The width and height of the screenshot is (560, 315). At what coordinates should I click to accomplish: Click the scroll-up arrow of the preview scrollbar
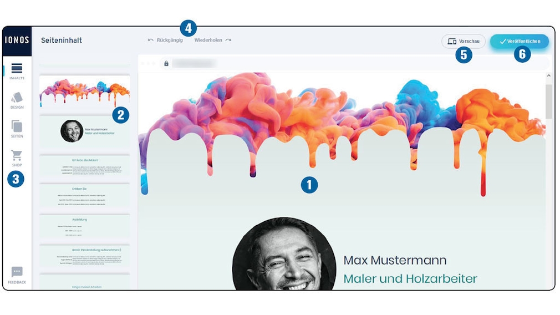pos(549,75)
